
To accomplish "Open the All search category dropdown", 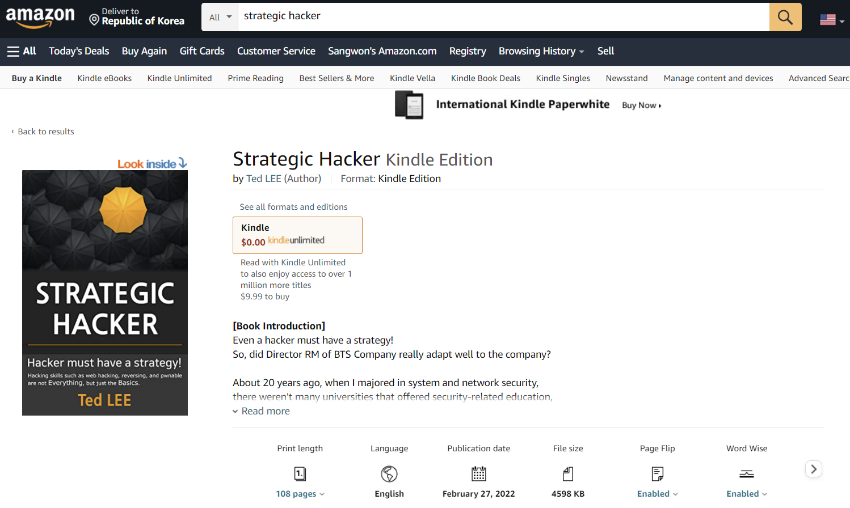I will (220, 17).
